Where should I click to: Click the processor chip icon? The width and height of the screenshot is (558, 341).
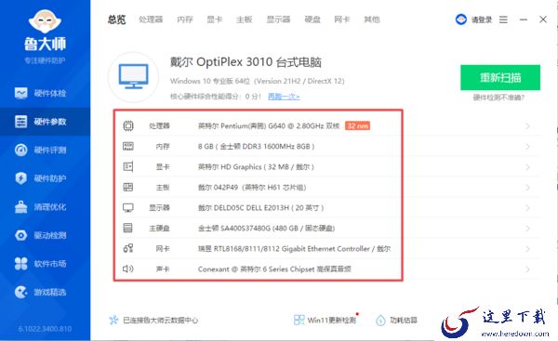click(128, 125)
